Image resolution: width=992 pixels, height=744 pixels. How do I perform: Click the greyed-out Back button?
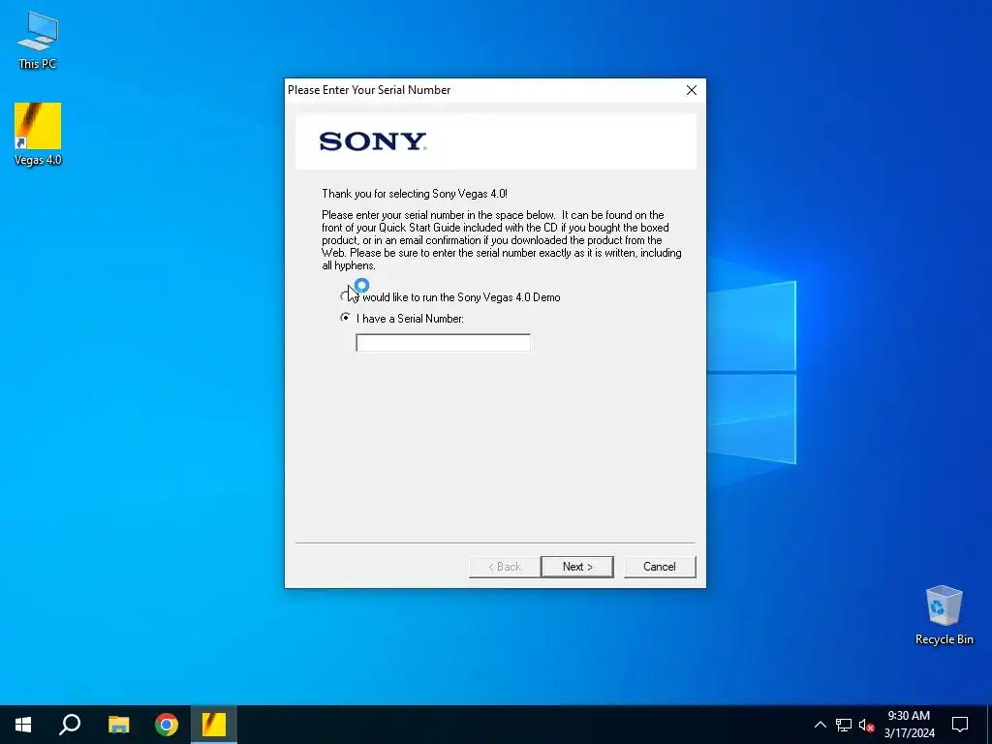[504, 566]
